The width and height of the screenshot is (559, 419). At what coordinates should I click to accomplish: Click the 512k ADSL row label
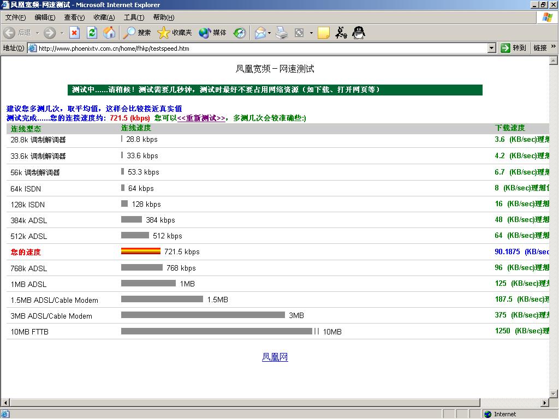(29, 236)
